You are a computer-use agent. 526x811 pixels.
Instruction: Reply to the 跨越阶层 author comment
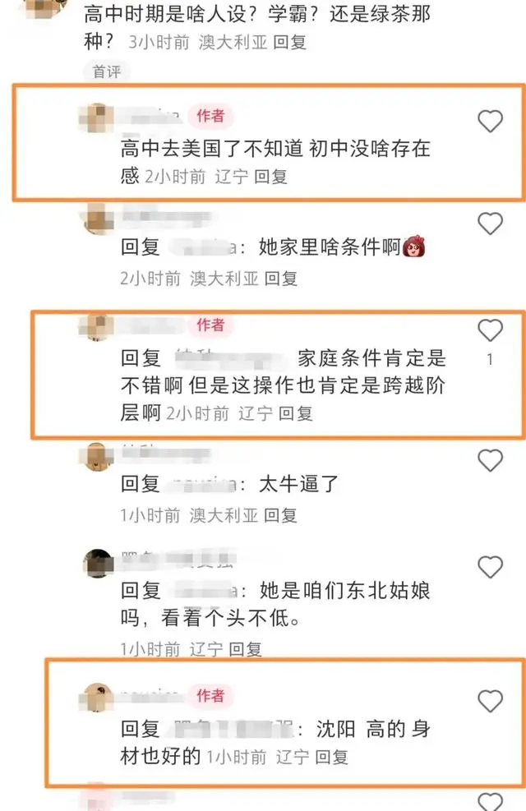pos(295,414)
